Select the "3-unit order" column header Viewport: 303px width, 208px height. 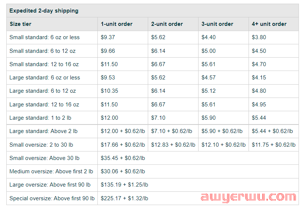coord(217,24)
